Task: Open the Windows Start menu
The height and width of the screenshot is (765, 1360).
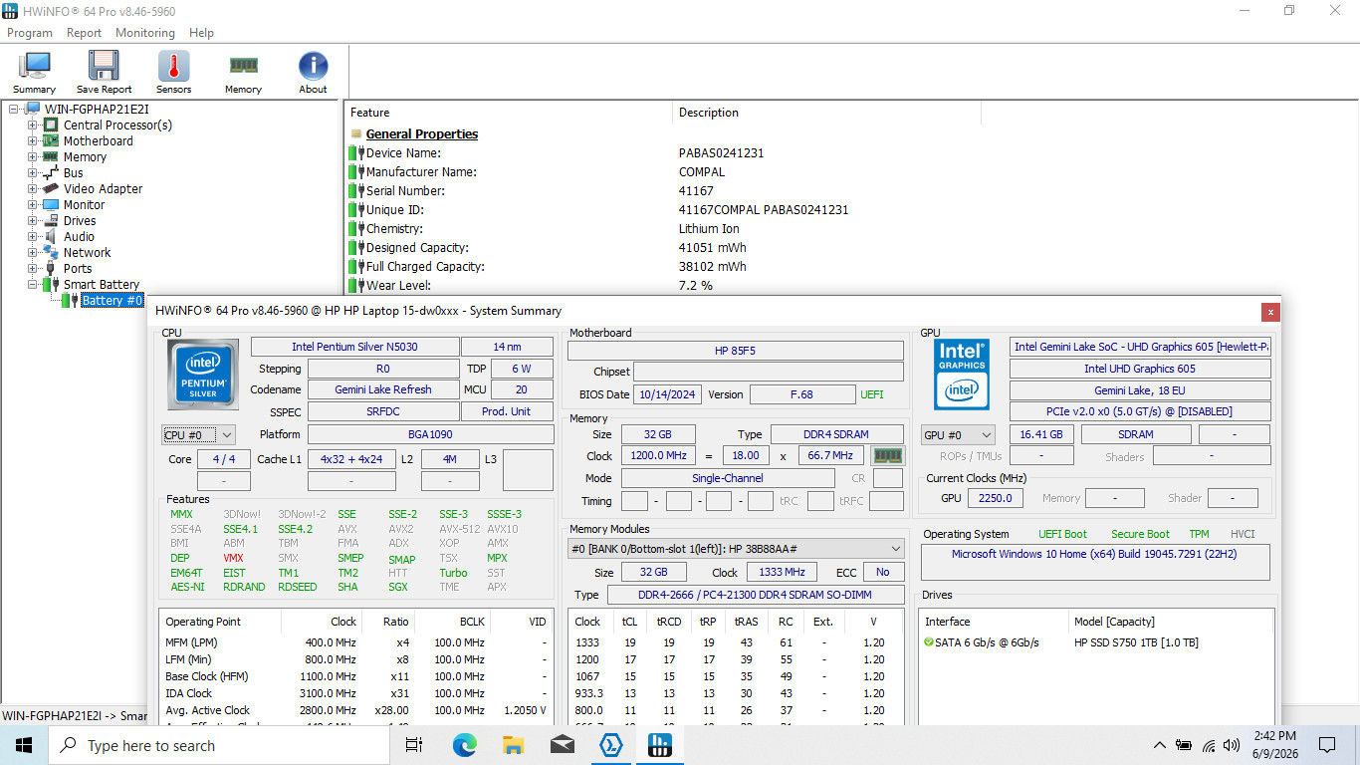Action: tap(24, 744)
